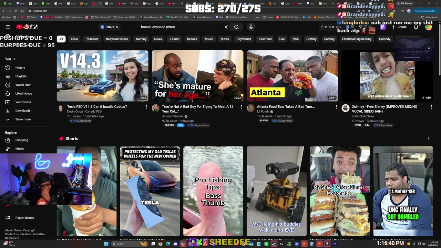441x248 pixels.
Task: Click the Windows taskbar Search box
Action: (x=129, y=244)
